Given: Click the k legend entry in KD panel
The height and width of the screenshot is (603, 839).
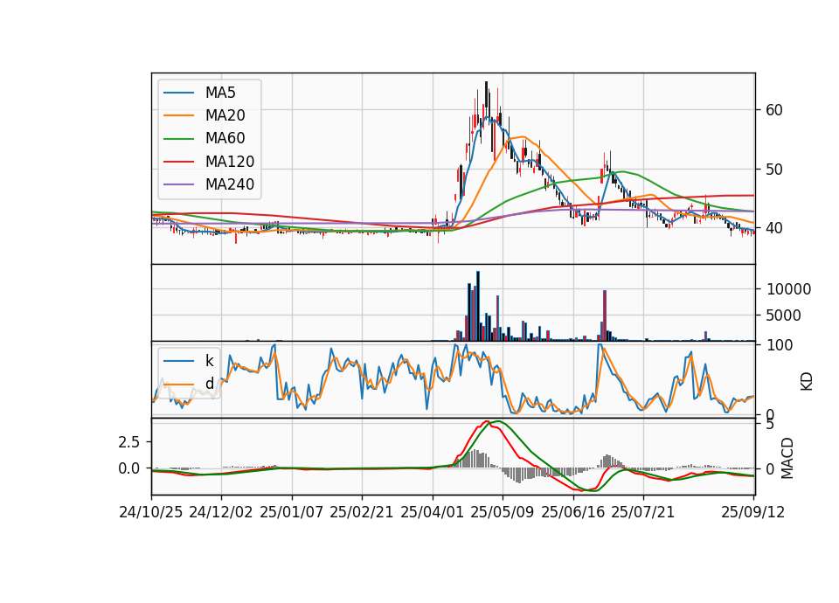Looking at the screenshot, I should [x=189, y=361].
